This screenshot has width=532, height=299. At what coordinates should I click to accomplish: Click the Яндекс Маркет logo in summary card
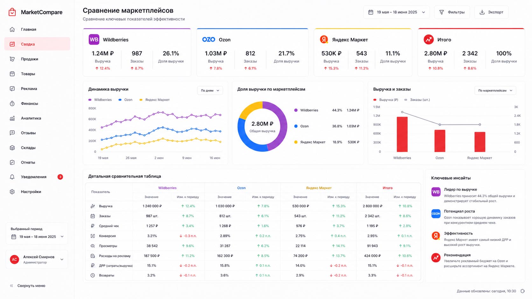pos(324,39)
